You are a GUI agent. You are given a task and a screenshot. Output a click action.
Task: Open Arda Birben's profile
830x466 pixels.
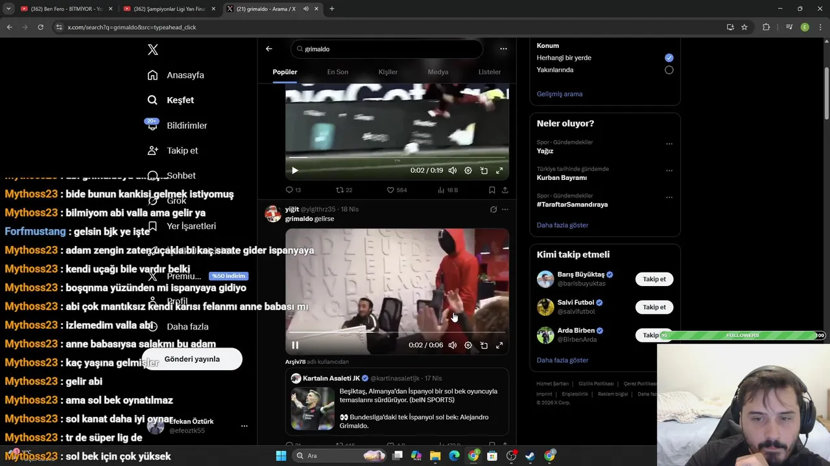click(576, 331)
